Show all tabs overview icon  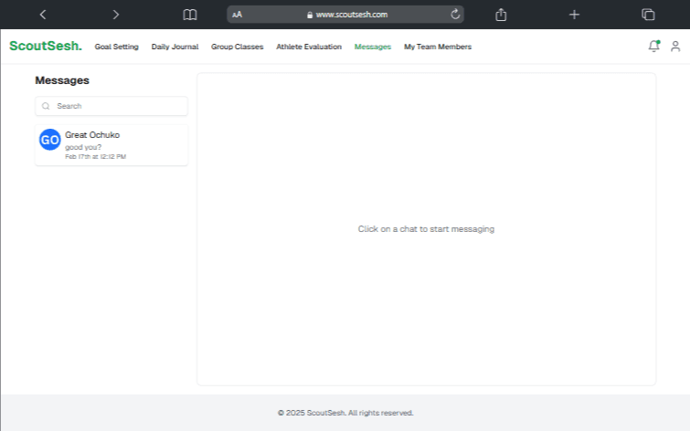coord(648,15)
